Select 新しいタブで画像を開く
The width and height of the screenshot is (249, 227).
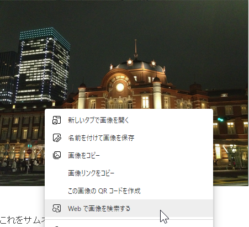pyautogui.click(x=129, y=120)
